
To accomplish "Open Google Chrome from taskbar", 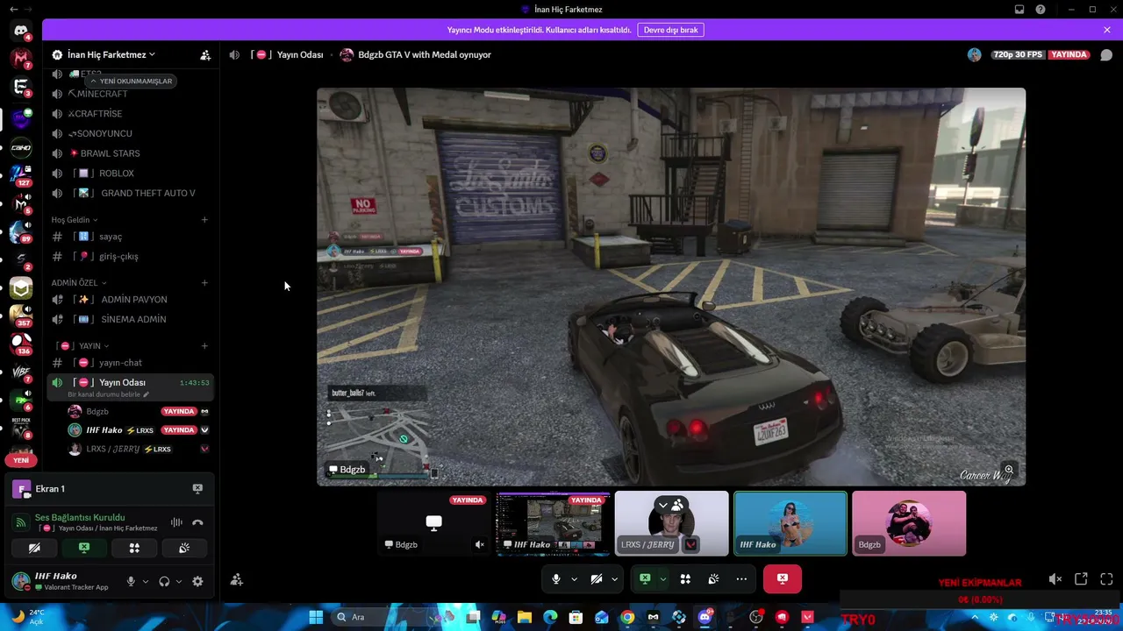I will 627,617.
